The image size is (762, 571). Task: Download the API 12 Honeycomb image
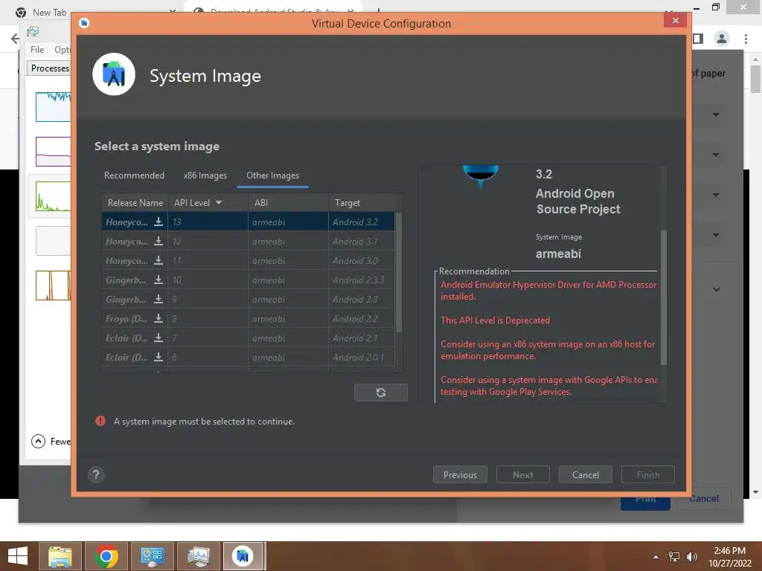pos(159,242)
